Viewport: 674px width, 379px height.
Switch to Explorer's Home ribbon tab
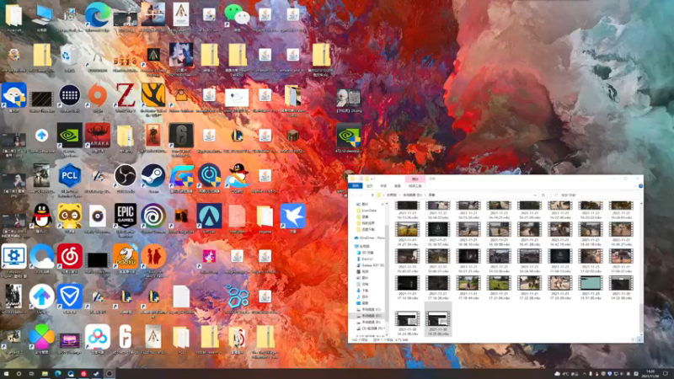click(370, 185)
